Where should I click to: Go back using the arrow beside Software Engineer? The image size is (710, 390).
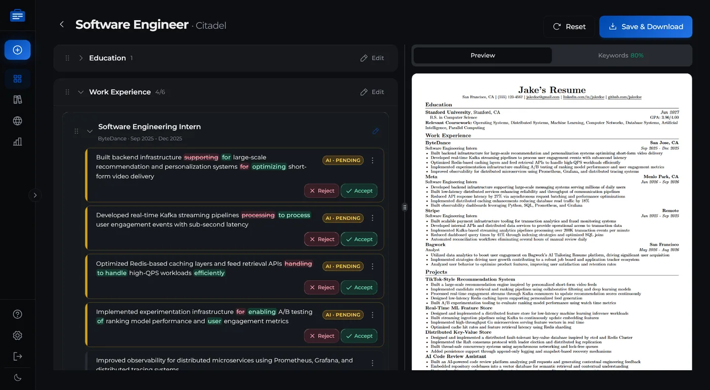click(x=62, y=24)
